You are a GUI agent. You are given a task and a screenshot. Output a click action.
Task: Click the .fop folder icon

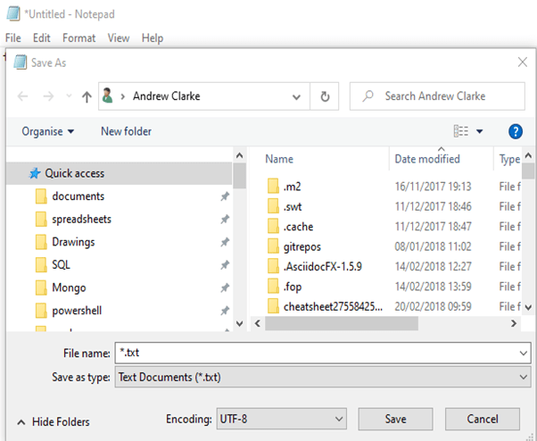[x=273, y=287]
